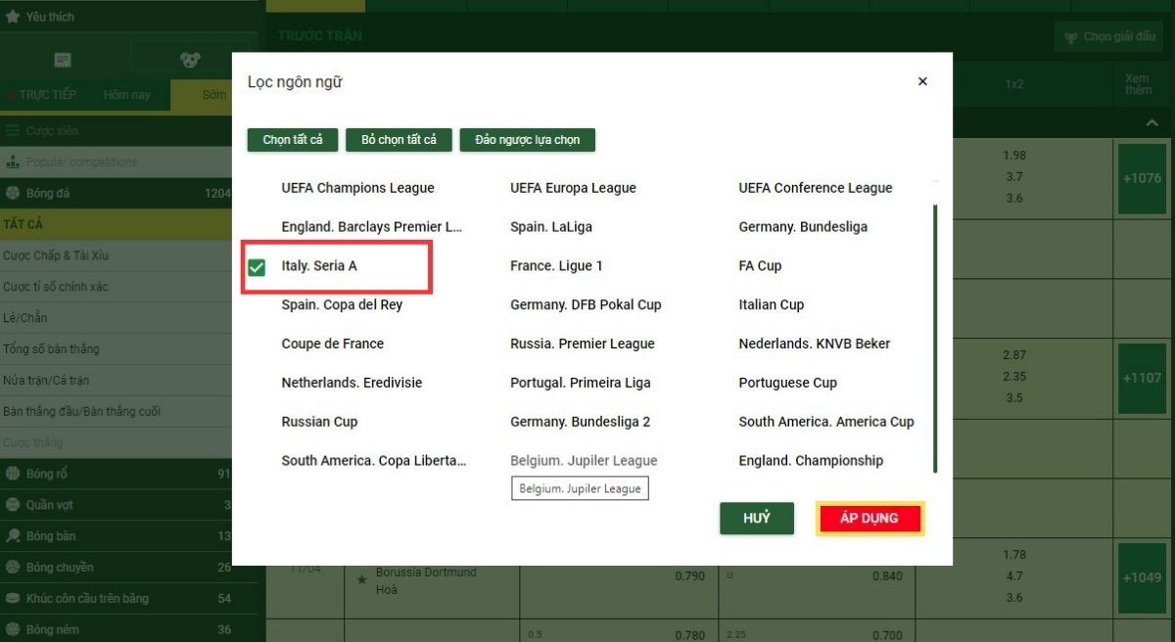Click the Bóng chuyền volleyball icon
1175x642 pixels.
coord(13,568)
